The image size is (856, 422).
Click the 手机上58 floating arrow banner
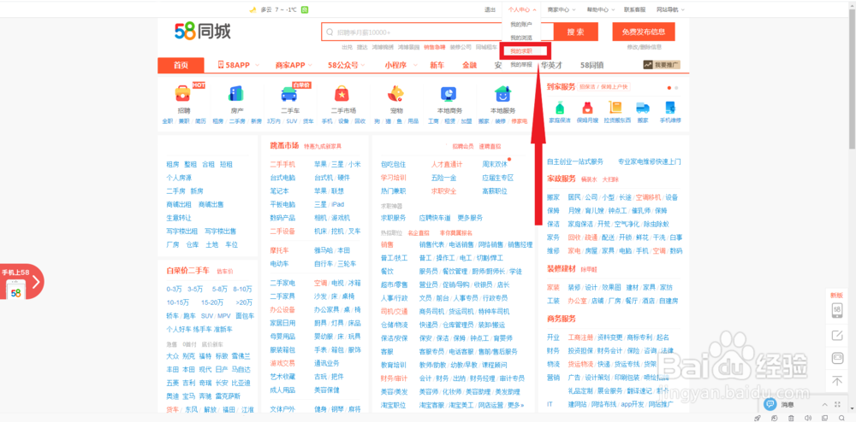click(22, 282)
